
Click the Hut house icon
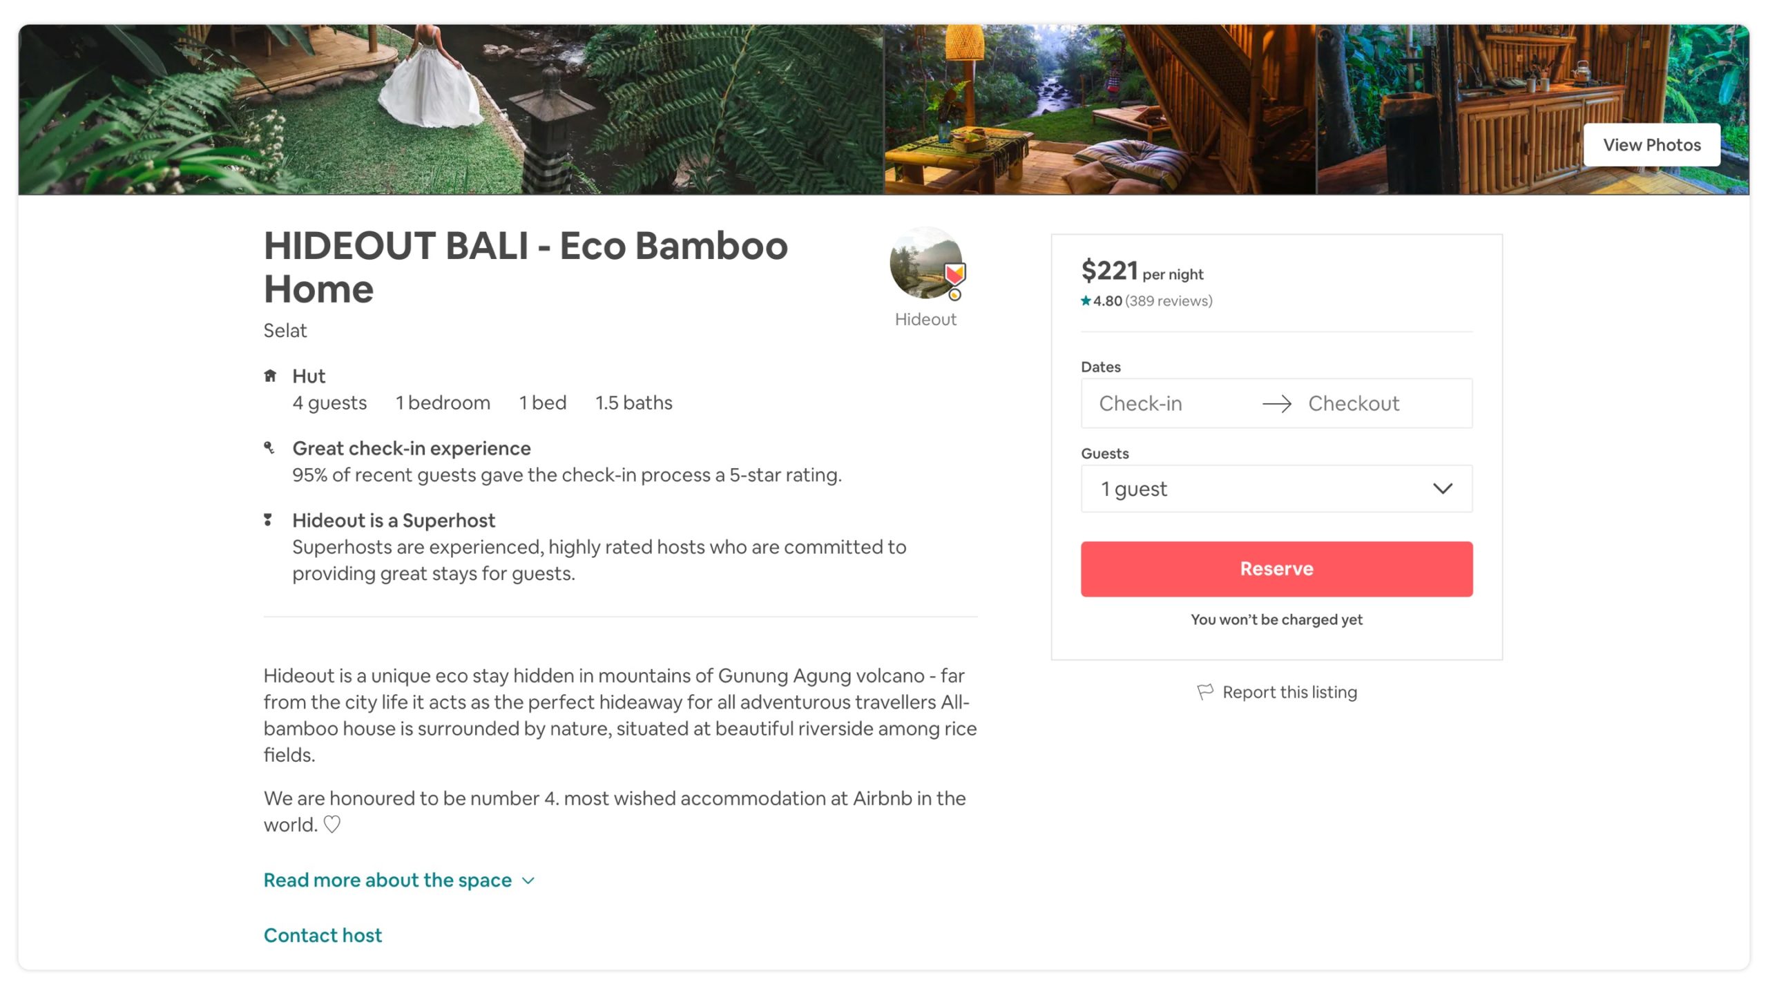270,376
